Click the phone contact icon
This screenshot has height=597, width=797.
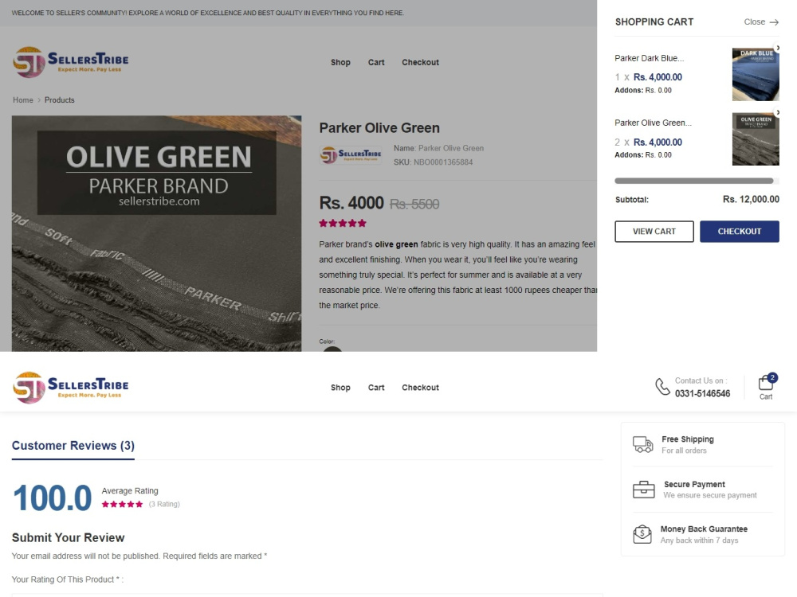tap(662, 387)
